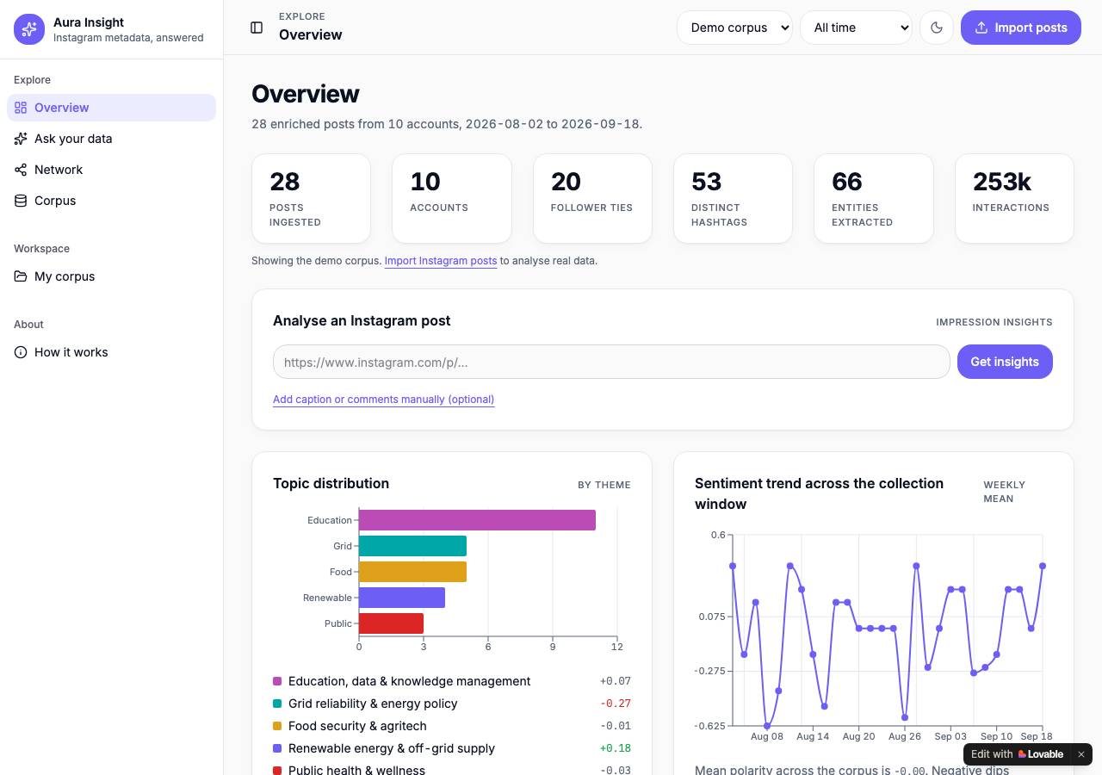Image resolution: width=1102 pixels, height=775 pixels.
Task: Click the Get insights button
Action: (1005, 362)
